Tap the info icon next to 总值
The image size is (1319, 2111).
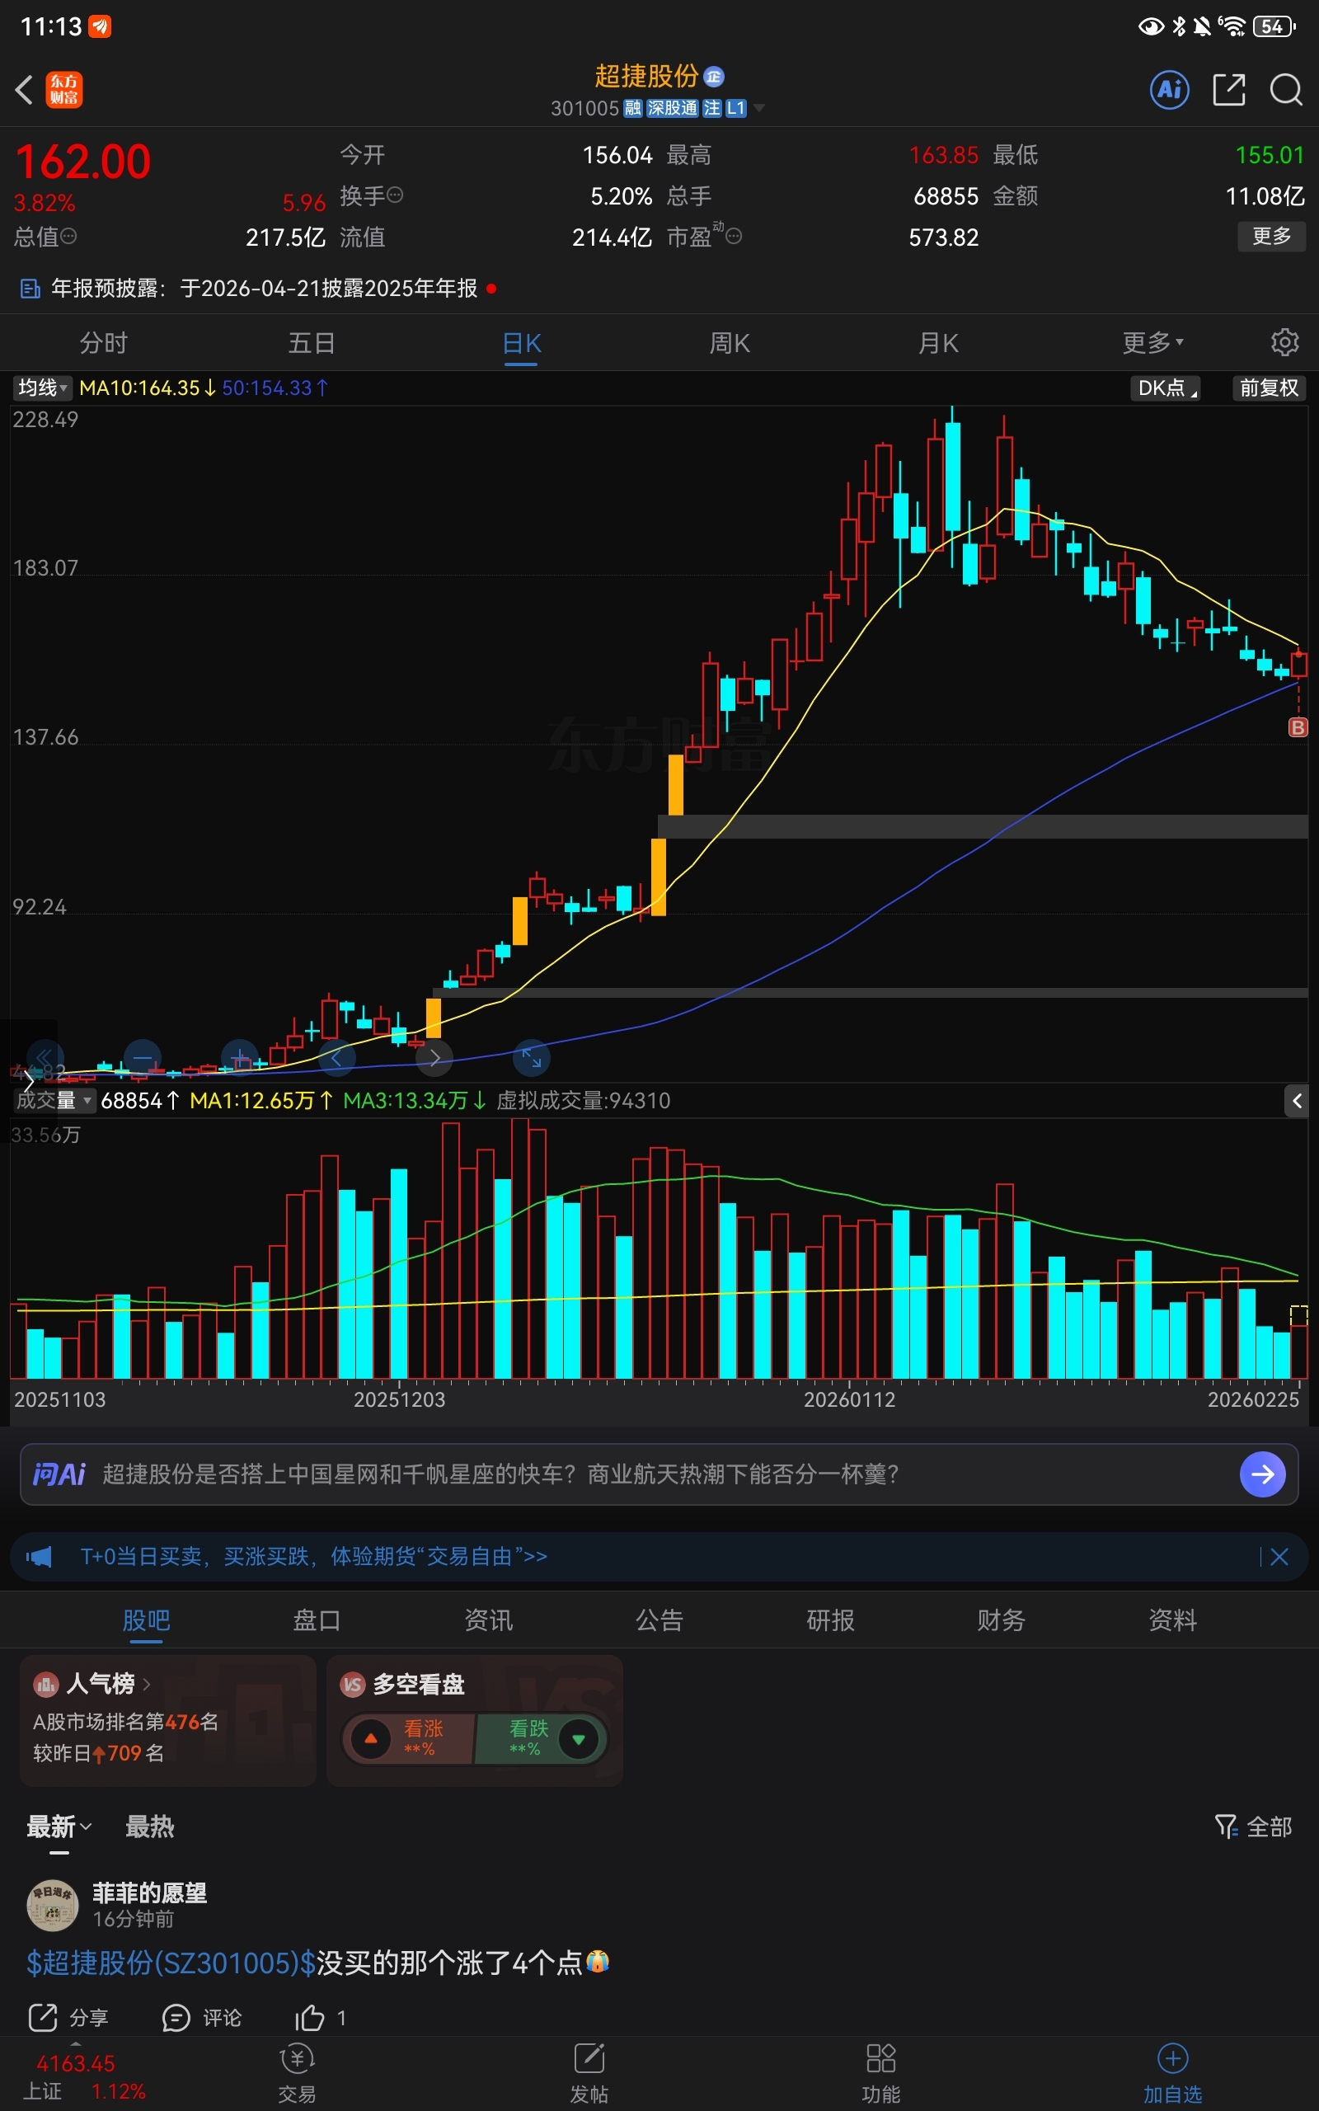tap(68, 237)
